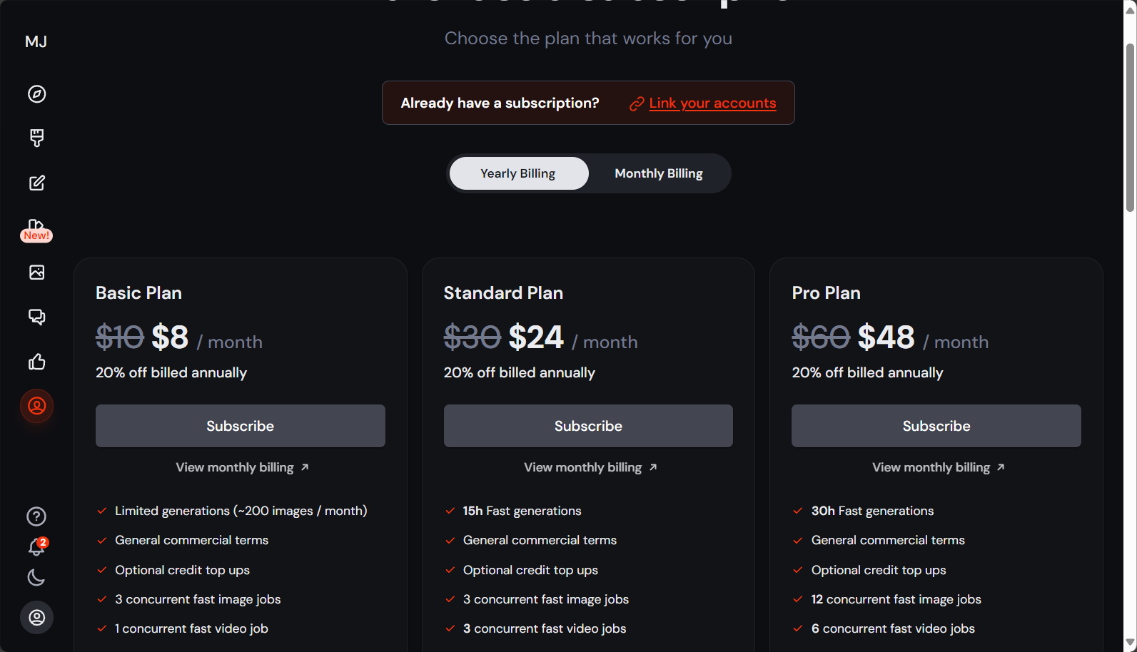
Task: Open the Create paintbrush icon in sidebar
Action: (x=36, y=138)
